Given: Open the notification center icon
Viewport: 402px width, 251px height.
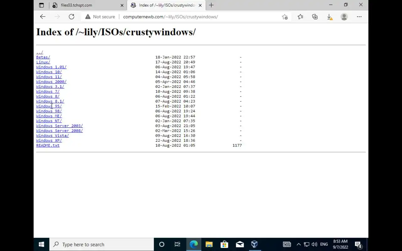Looking at the screenshot, I should click(x=358, y=244).
